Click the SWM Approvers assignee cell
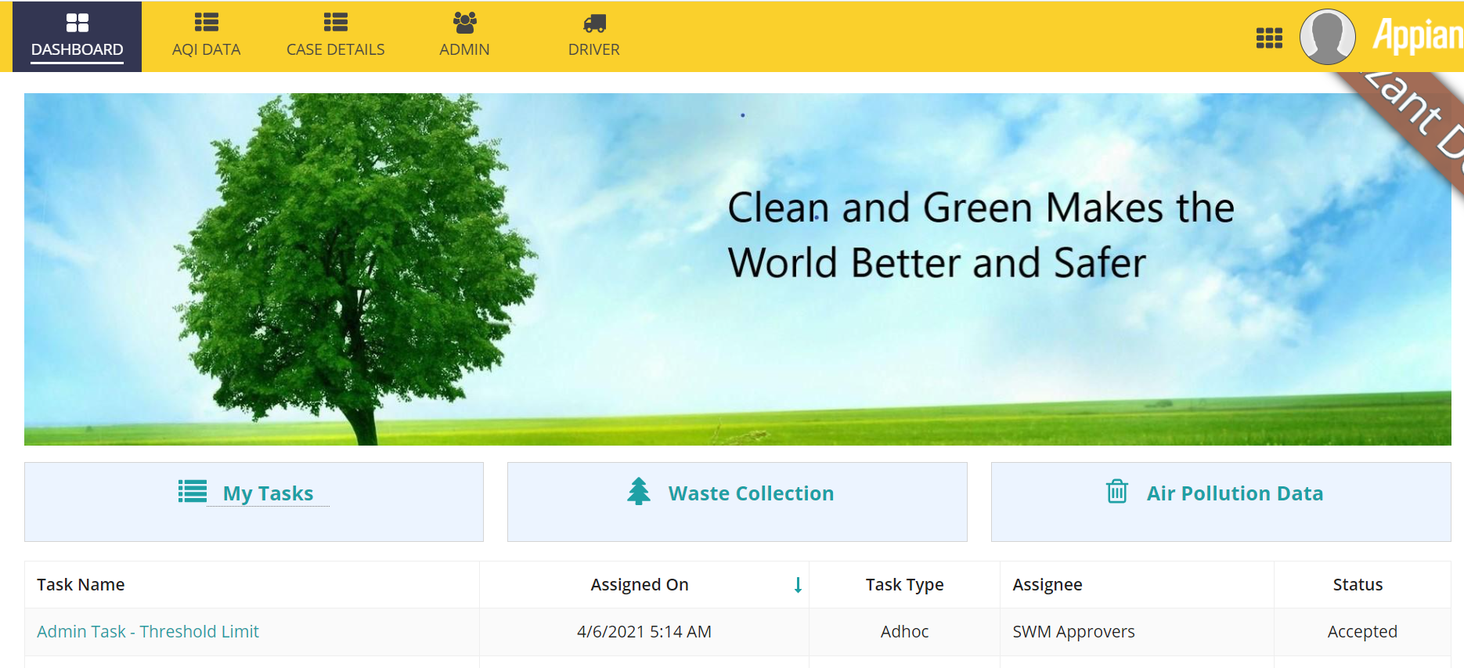This screenshot has height=668, width=1464. [1137, 632]
